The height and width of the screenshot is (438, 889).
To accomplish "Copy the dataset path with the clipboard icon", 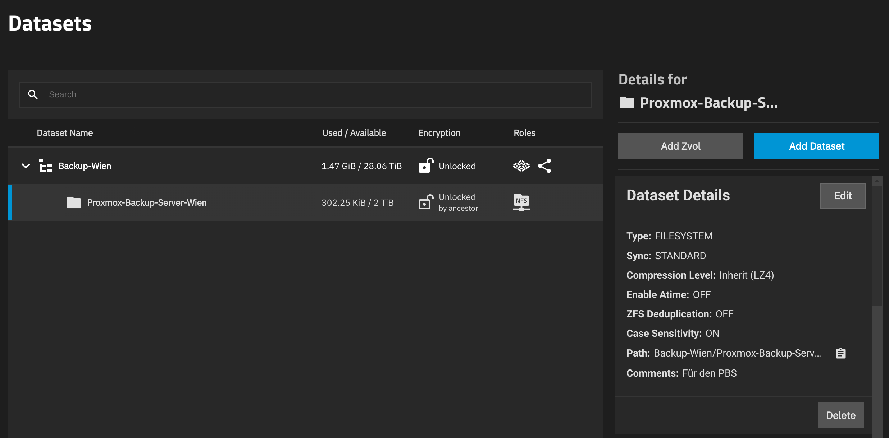I will 840,353.
